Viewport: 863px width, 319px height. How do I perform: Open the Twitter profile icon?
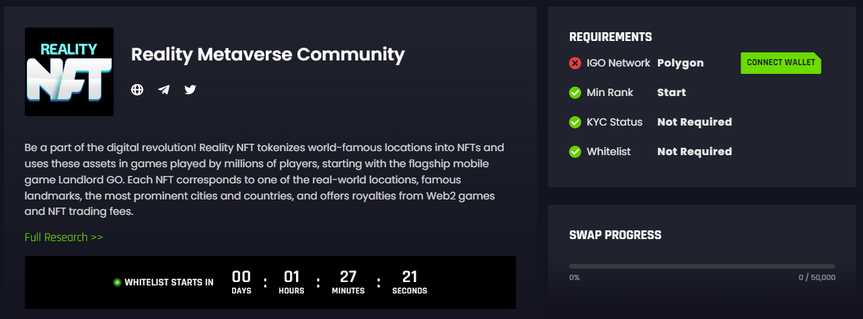(x=190, y=89)
